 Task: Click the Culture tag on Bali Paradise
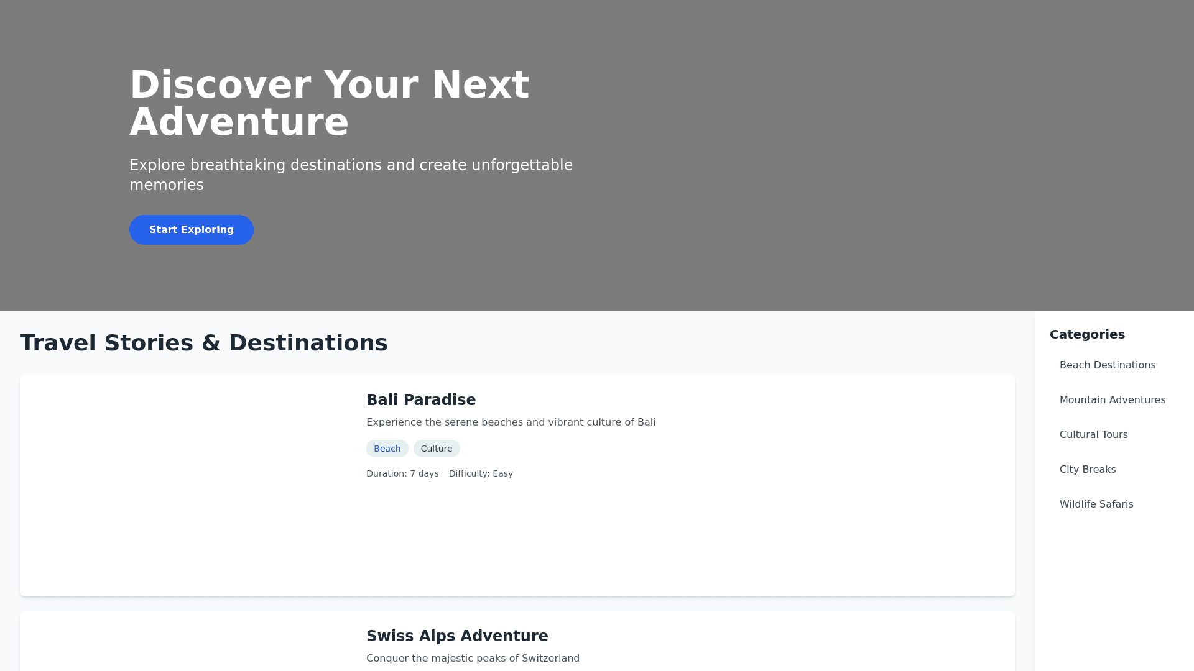coord(436,449)
